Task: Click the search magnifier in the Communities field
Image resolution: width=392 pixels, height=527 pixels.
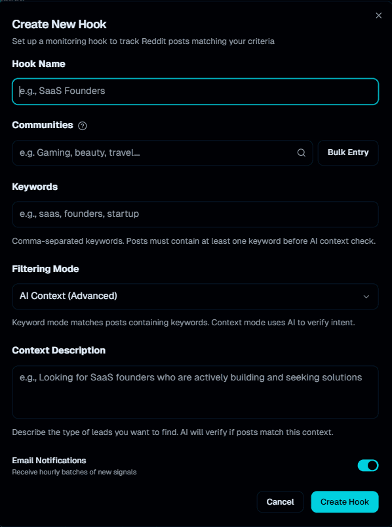Action: 301,152
